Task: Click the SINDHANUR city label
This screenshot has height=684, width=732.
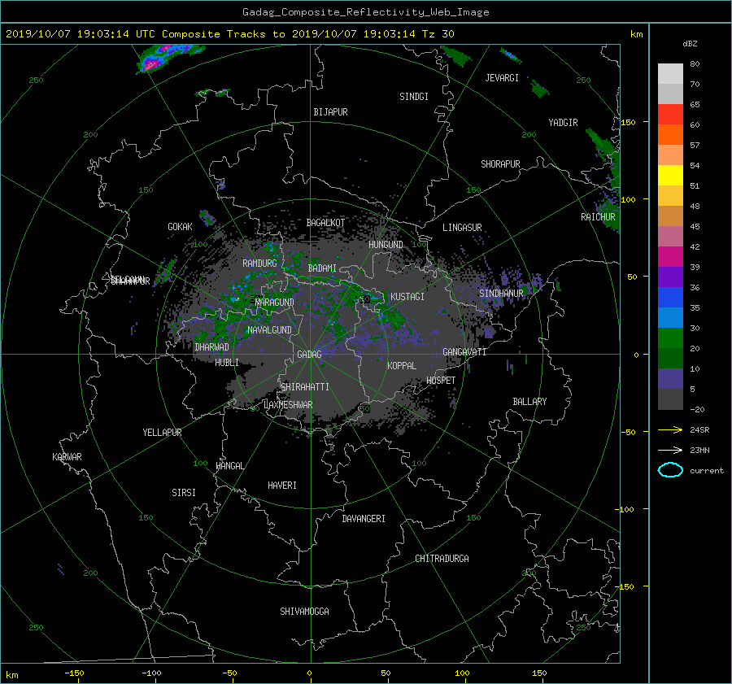Action: [x=501, y=294]
